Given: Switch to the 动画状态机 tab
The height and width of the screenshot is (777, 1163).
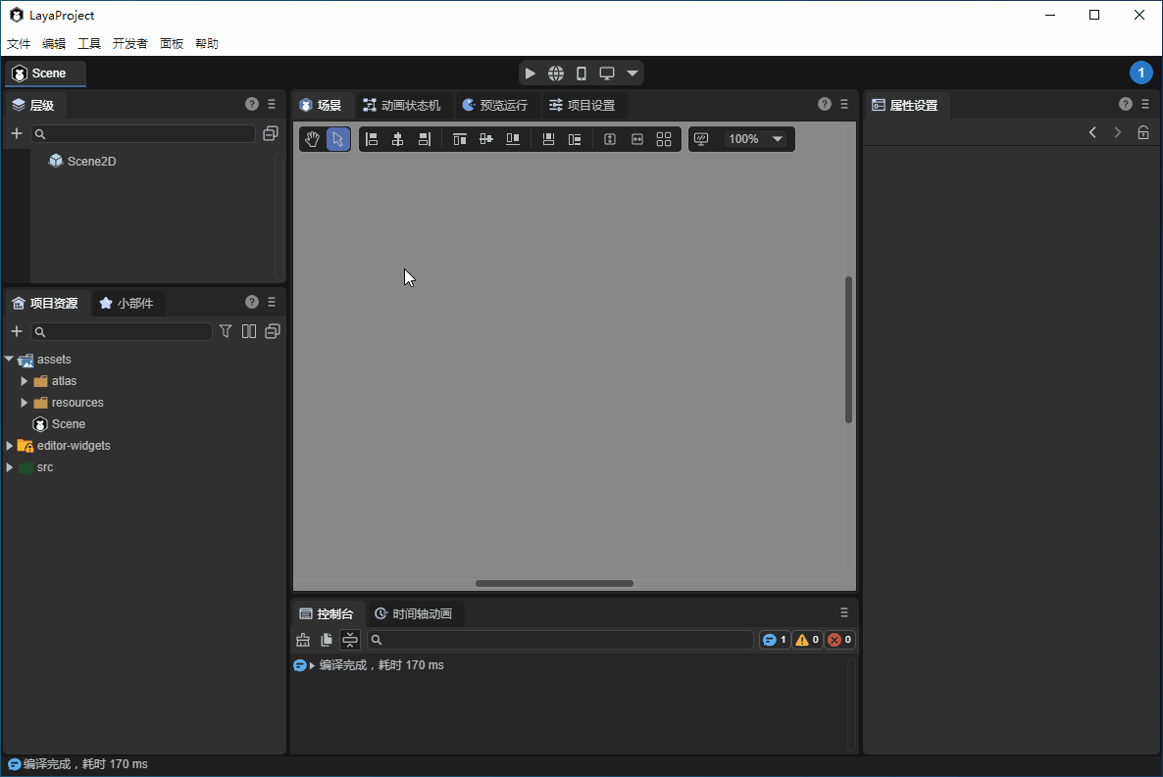Looking at the screenshot, I should (402, 105).
